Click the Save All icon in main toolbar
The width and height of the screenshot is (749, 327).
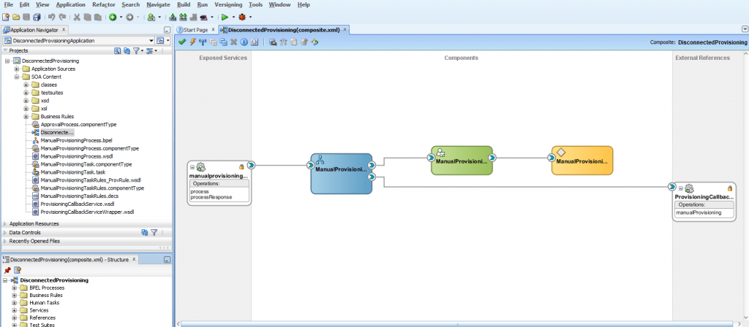(x=37, y=17)
